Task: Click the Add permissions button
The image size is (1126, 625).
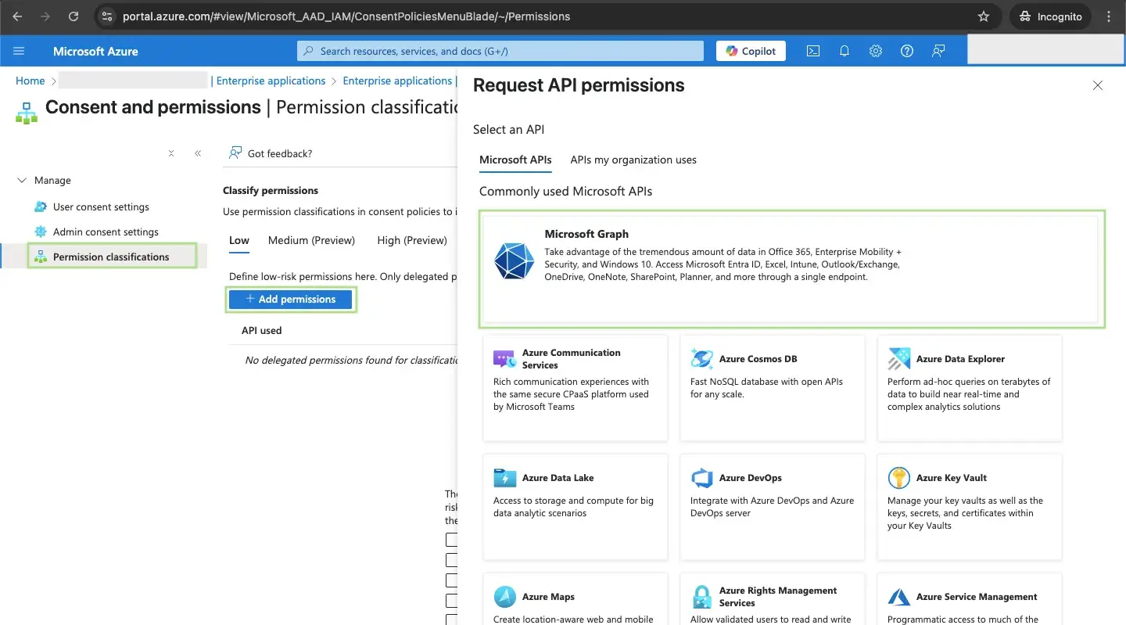Action: 290,300
